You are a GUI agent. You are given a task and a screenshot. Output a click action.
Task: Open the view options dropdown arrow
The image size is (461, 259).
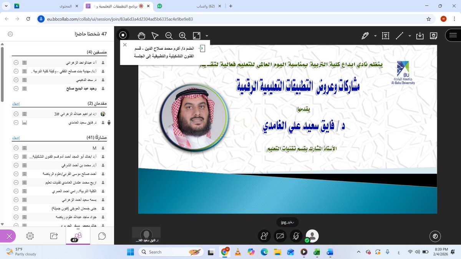pyautogui.click(x=207, y=36)
